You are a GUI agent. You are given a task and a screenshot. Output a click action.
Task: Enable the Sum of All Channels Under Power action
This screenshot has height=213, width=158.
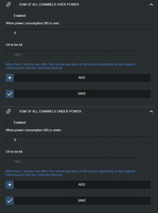click(x=8, y=123)
